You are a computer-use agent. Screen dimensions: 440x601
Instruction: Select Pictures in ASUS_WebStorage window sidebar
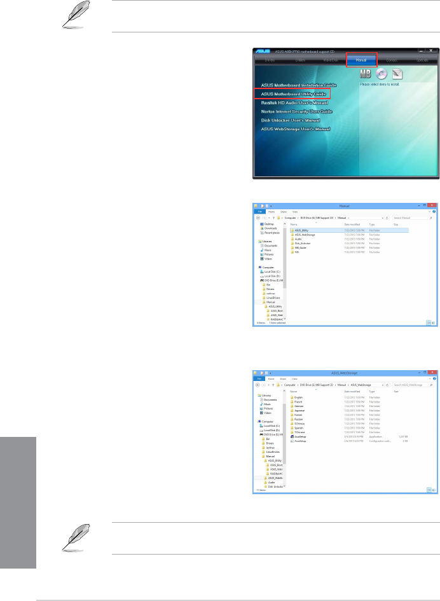tap(266, 408)
